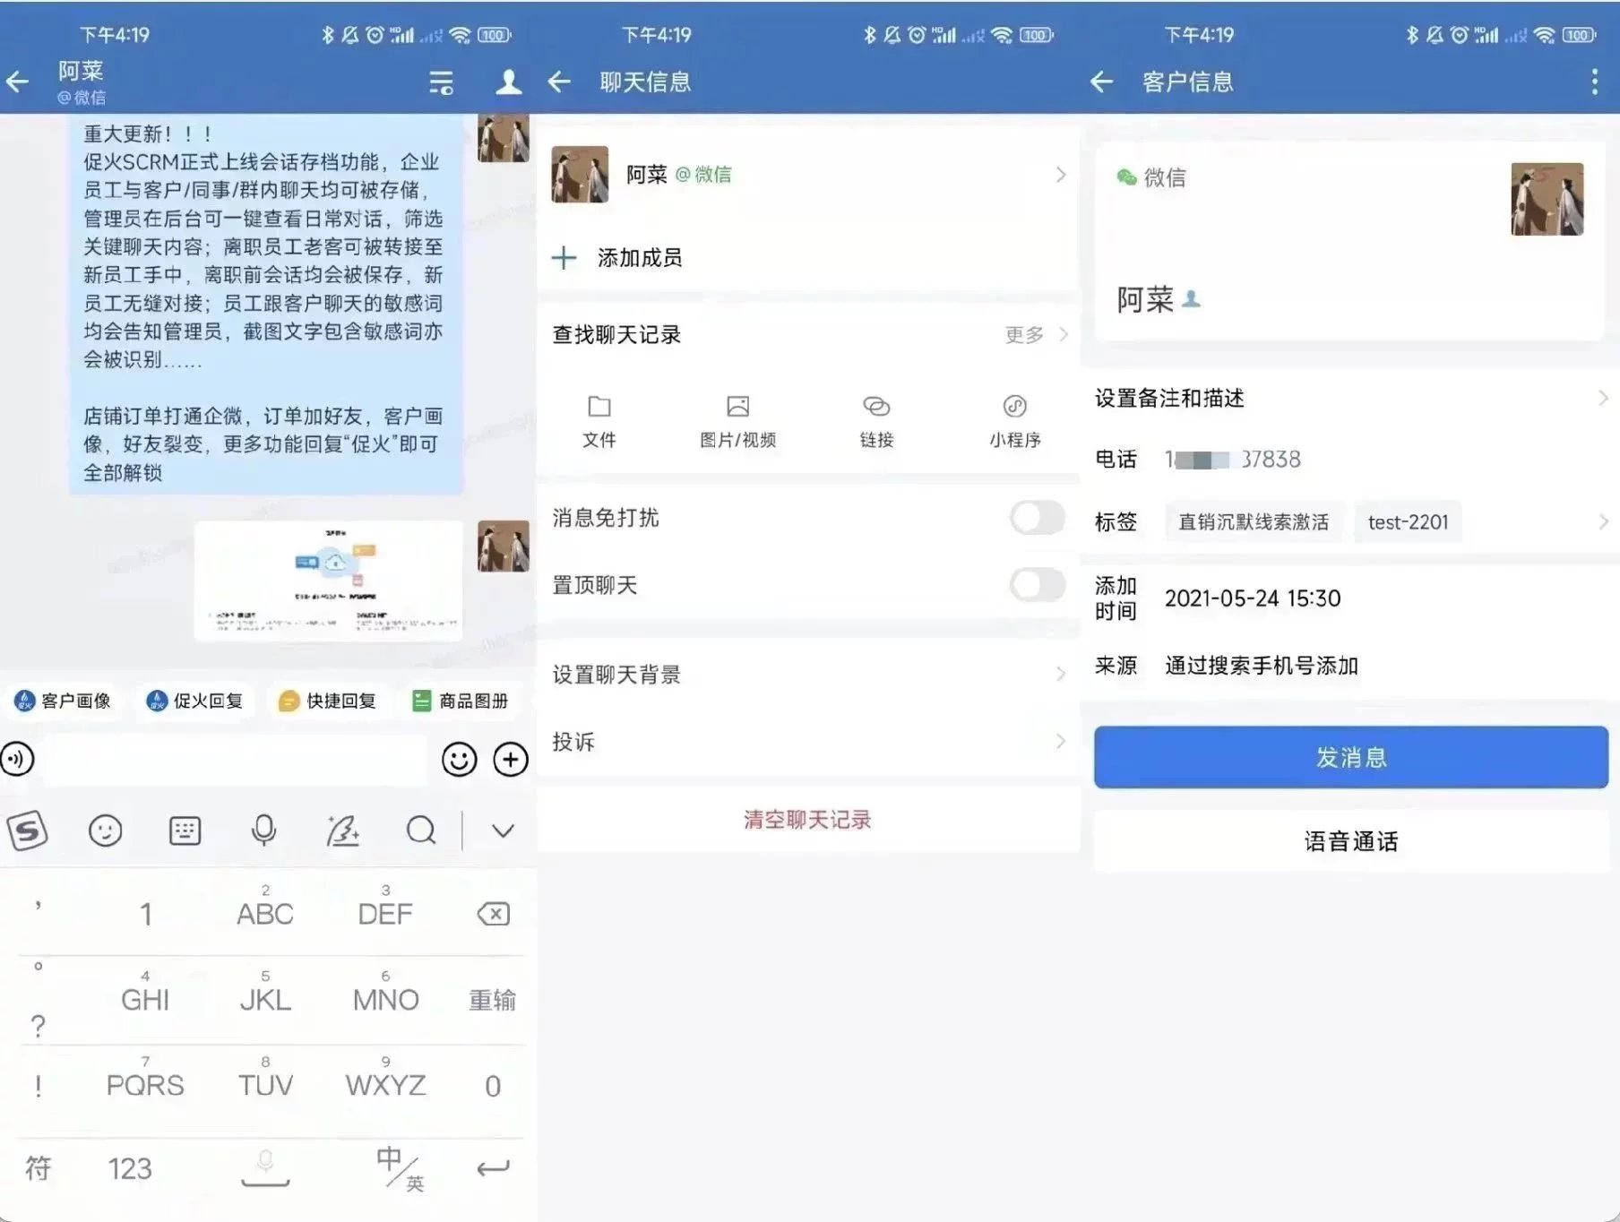Tap the 直销沉默线索激活 tag
1620x1222 pixels.
tap(1254, 521)
